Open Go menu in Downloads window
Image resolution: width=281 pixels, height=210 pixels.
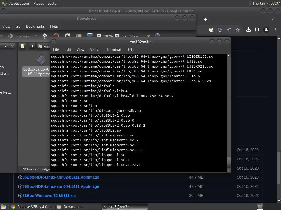click(x=18, y=26)
